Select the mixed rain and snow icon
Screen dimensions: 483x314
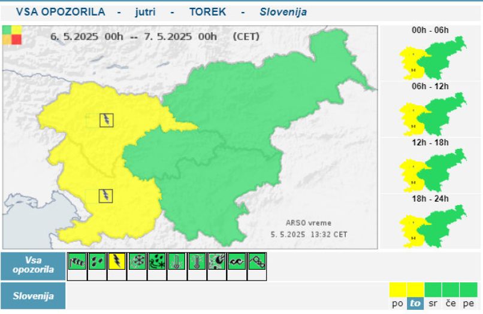[157, 261]
